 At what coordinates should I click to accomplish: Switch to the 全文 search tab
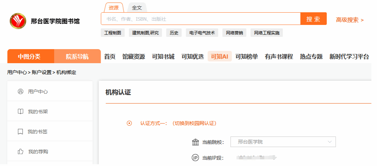[137, 8]
